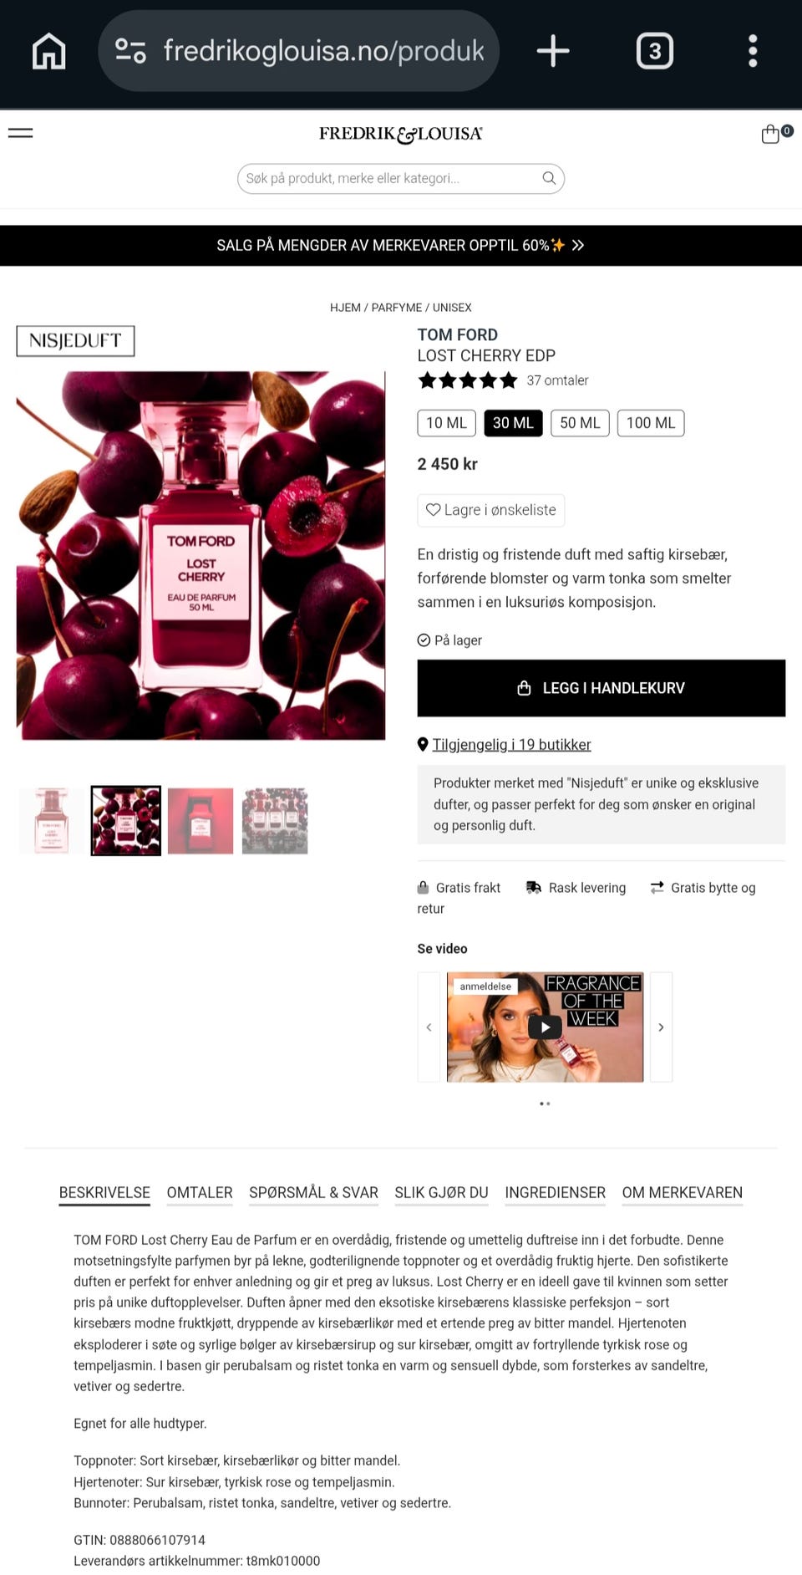Open the hamburger navigation menu
The height and width of the screenshot is (1575, 802).
pyautogui.click(x=20, y=133)
